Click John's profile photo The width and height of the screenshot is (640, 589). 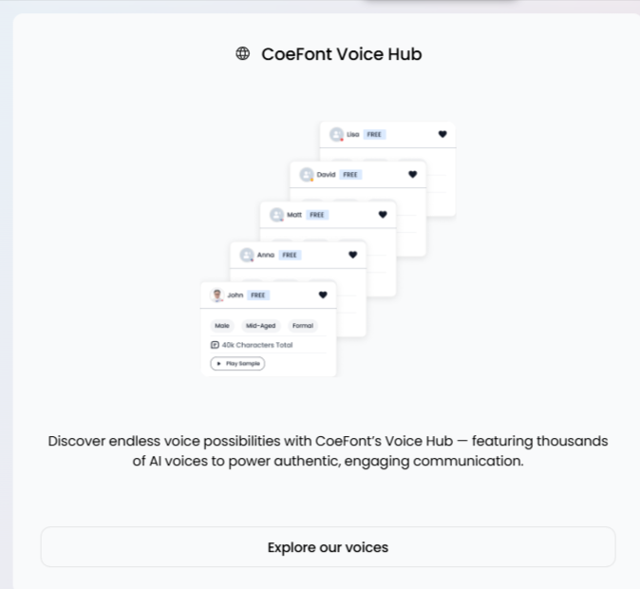[216, 295]
